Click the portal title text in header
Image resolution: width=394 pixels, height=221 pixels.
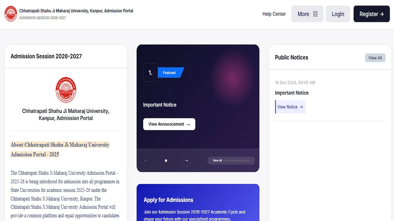[x=76, y=11]
